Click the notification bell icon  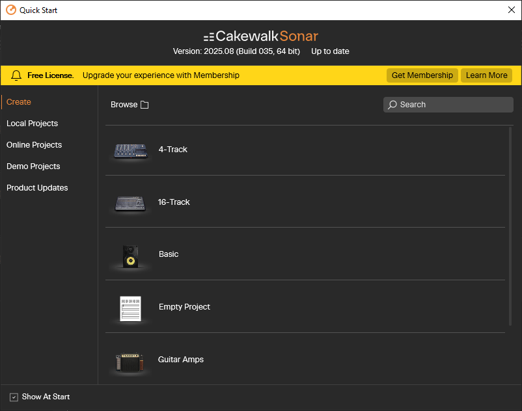(x=16, y=75)
